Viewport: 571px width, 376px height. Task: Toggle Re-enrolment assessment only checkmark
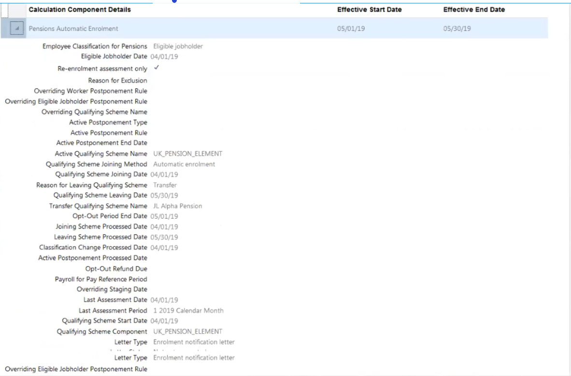tap(157, 68)
